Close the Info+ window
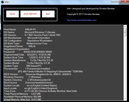Viewport: 129px width, 102px height. (x=125, y=1)
